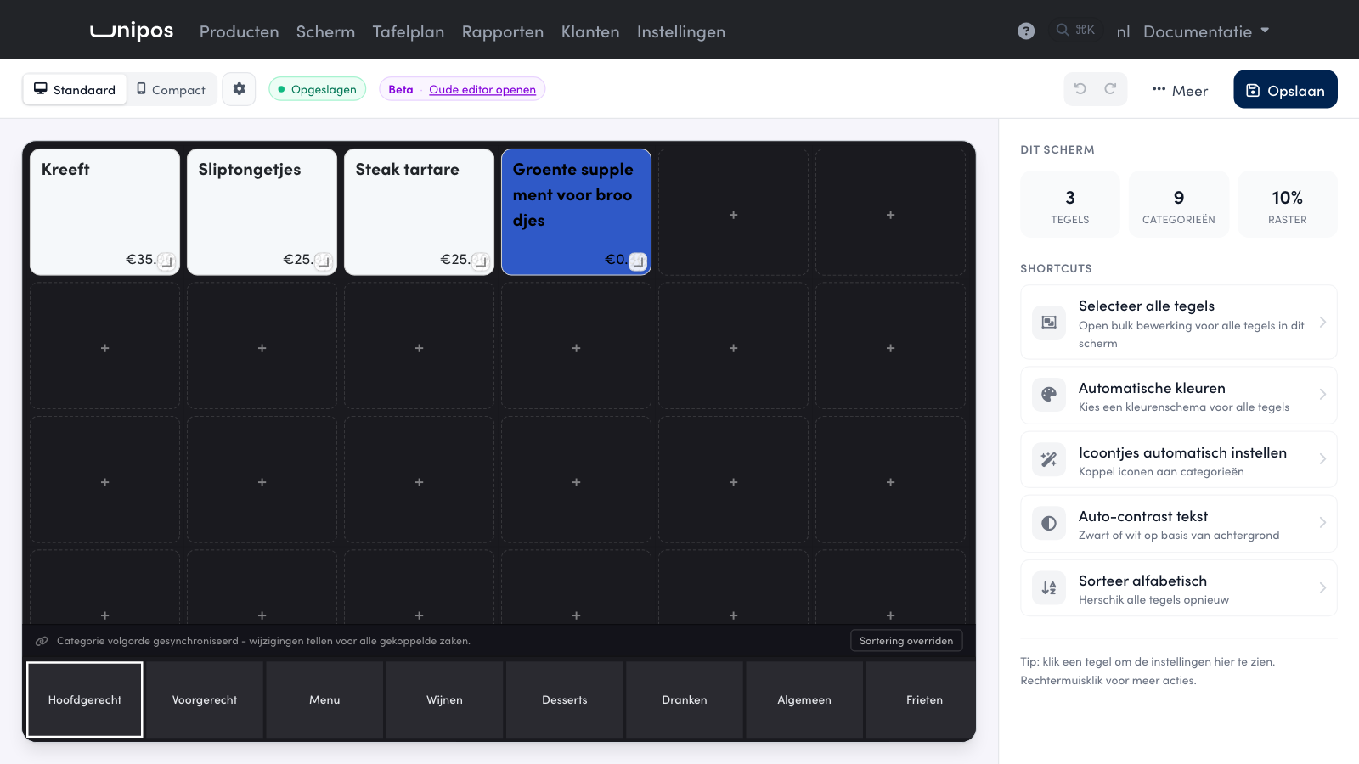Switch to Compact view mode
The image size is (1359, 764).
tap(172, 89)
